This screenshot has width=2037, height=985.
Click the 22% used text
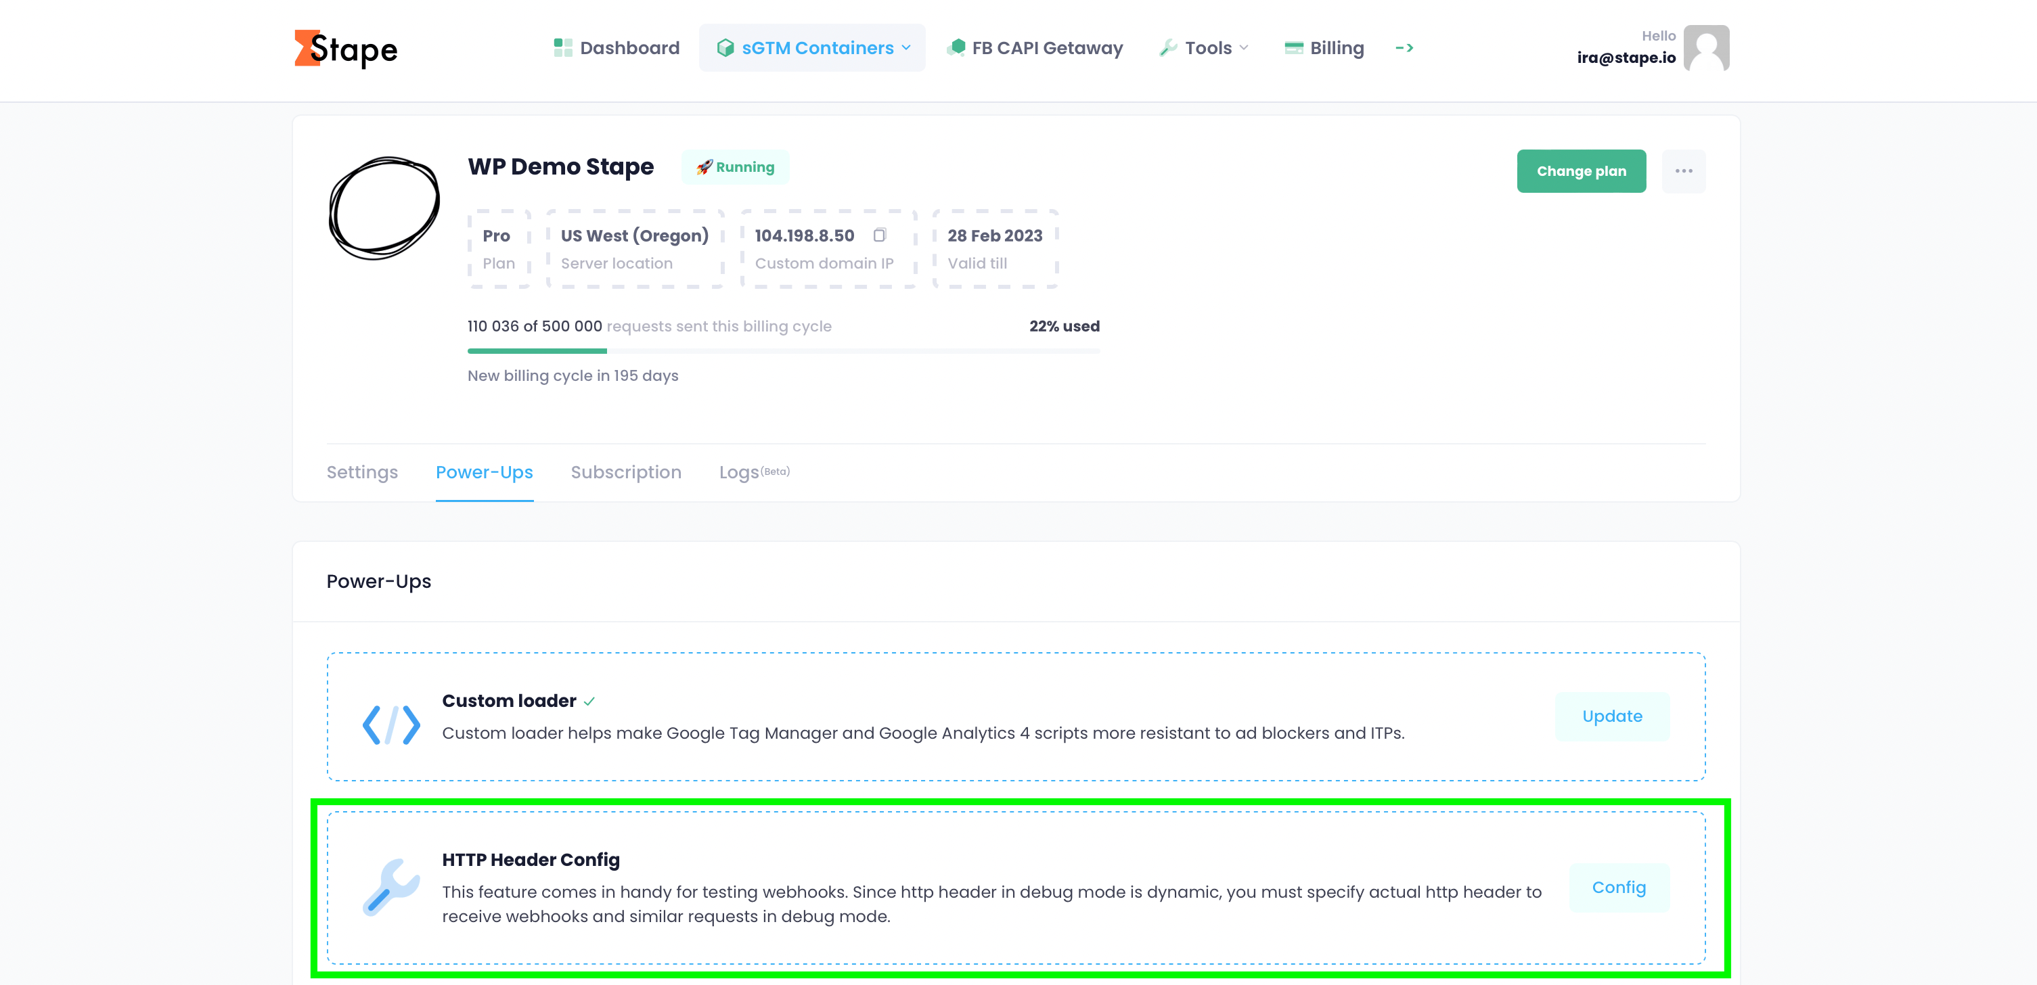[x=1065, y=327]
